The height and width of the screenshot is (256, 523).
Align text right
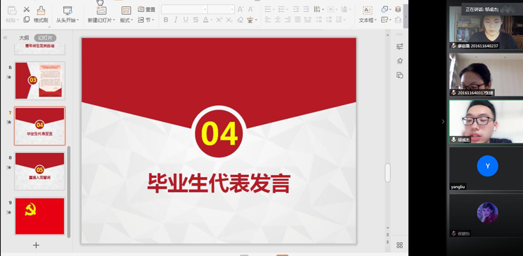click(288, 20)
